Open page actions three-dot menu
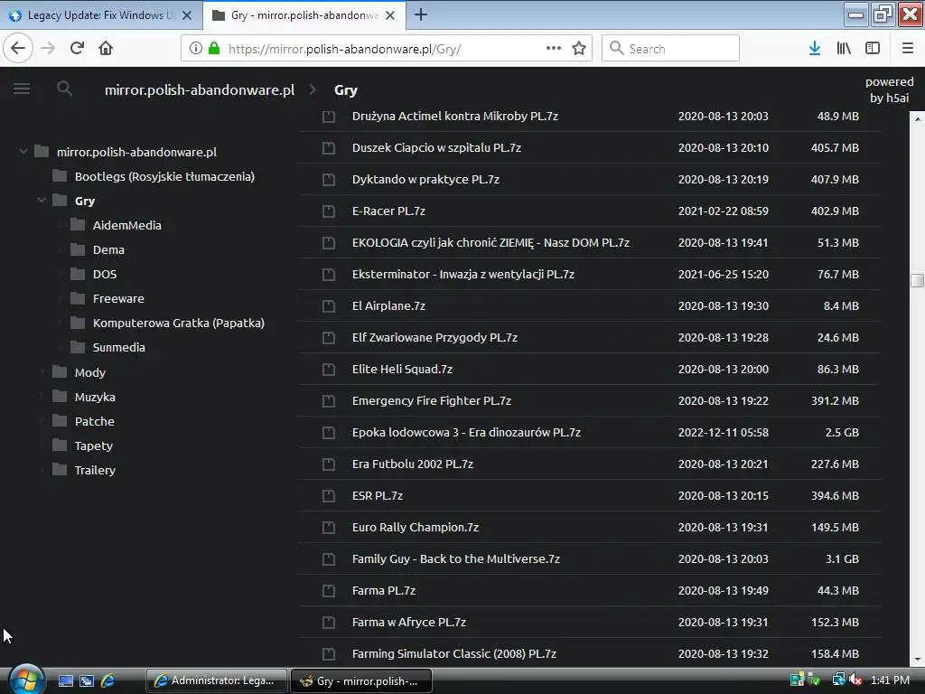The height and width of the screenshot is (694, 925). pos(554,48)
